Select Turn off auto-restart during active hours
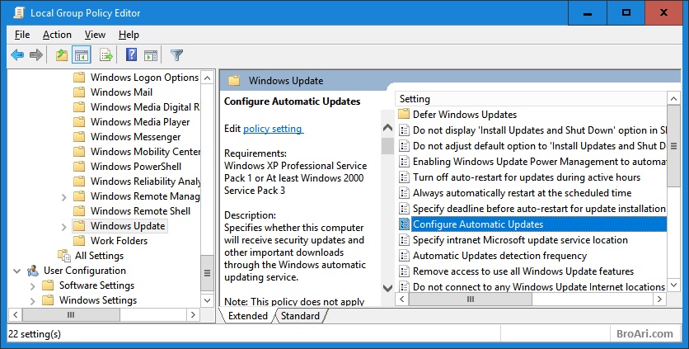This screenshot has height=349, width=689. point(527,177)
